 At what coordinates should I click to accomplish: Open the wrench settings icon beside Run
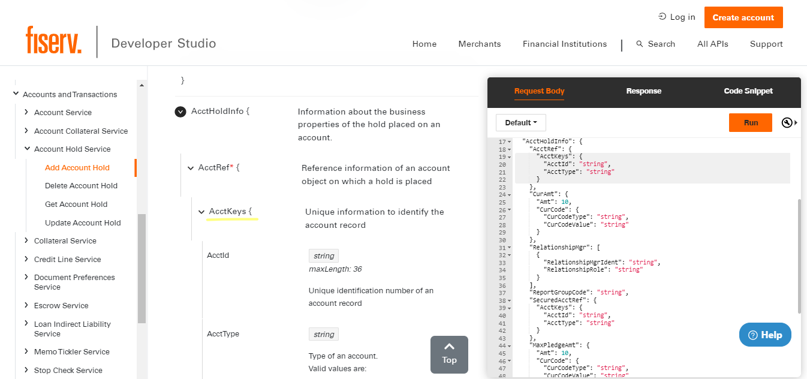click(x=787, y=123)
